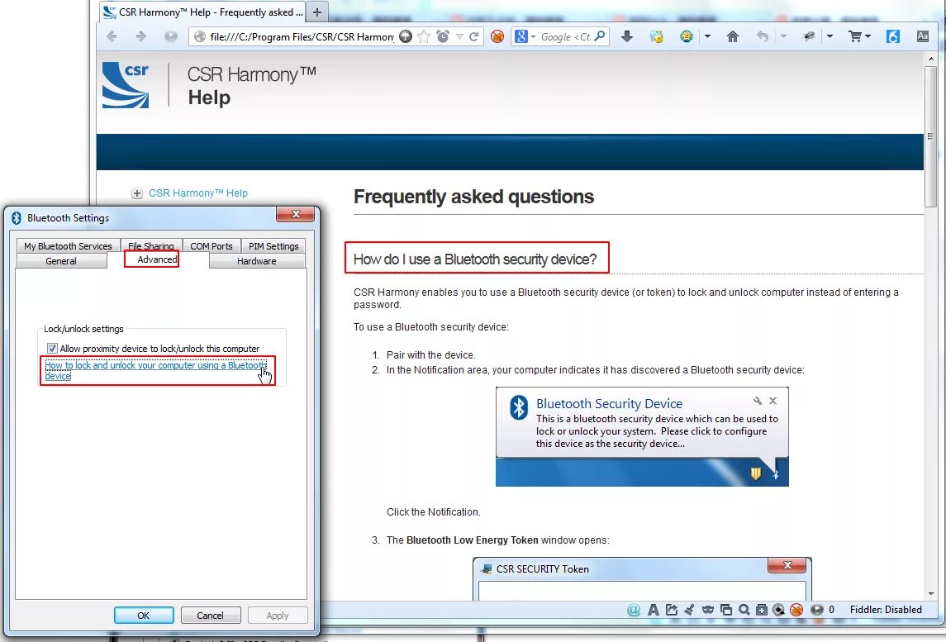
Task: Click the Aa text toolbar icon
Action: (x=923, y=36)
